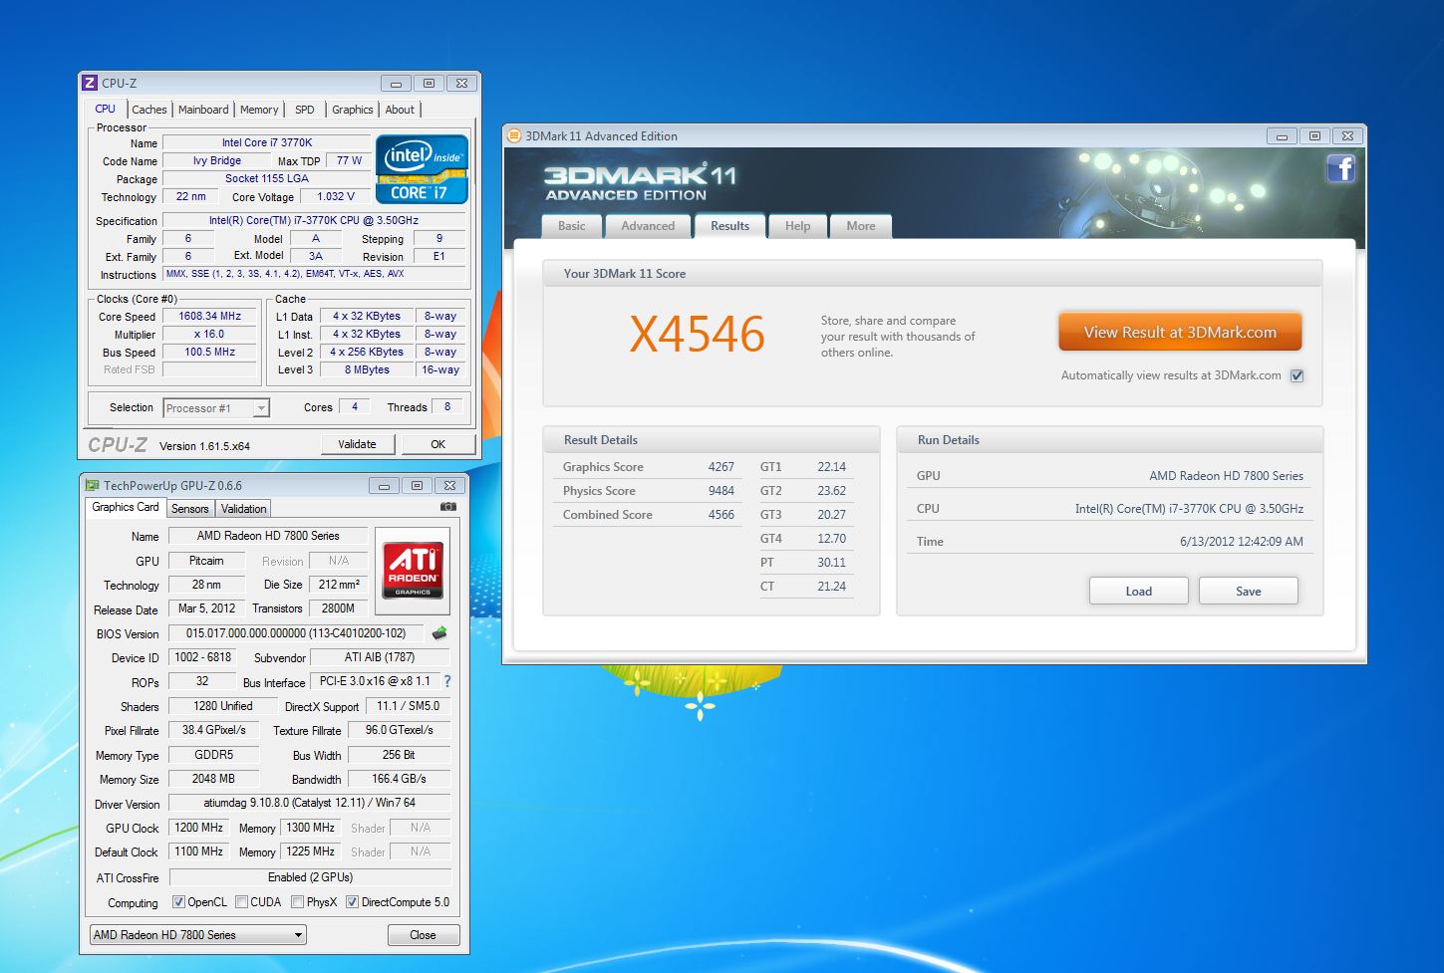Image resolution: width=1444 pixels, height=973 pixels.
Task: Click the Level 3 cache 8 MBytes value
Action: coord(367,369)
